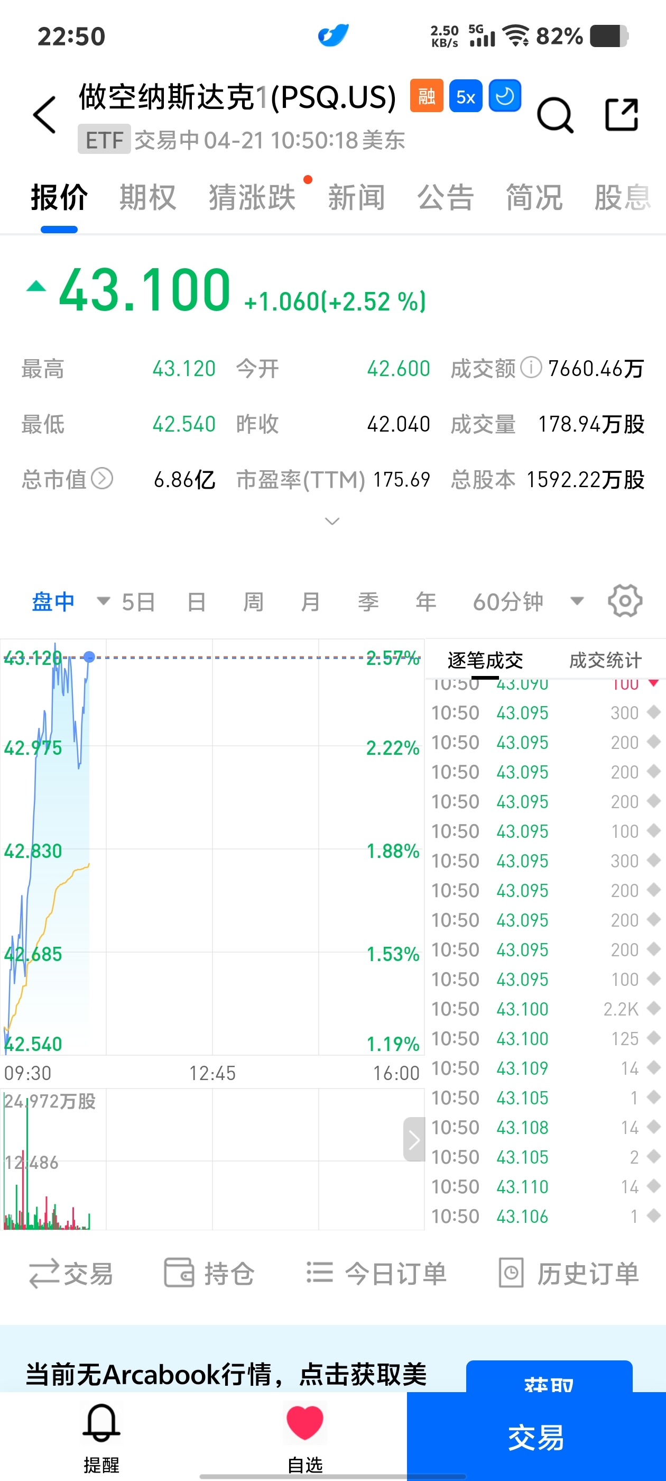Open the 简况 tab
The width and height of the screenshot is (666, 1481).
tap(534, 198)
